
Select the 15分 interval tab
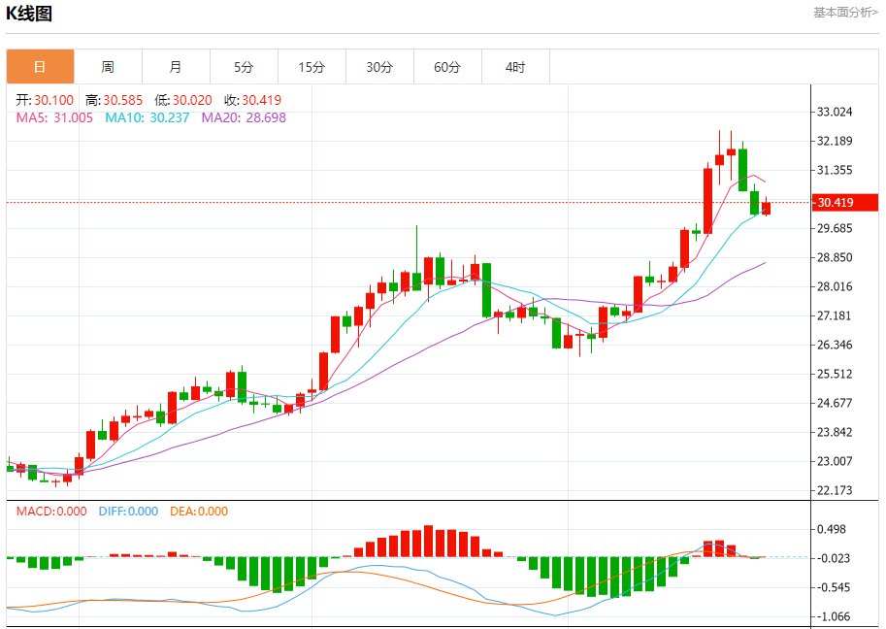312,67
